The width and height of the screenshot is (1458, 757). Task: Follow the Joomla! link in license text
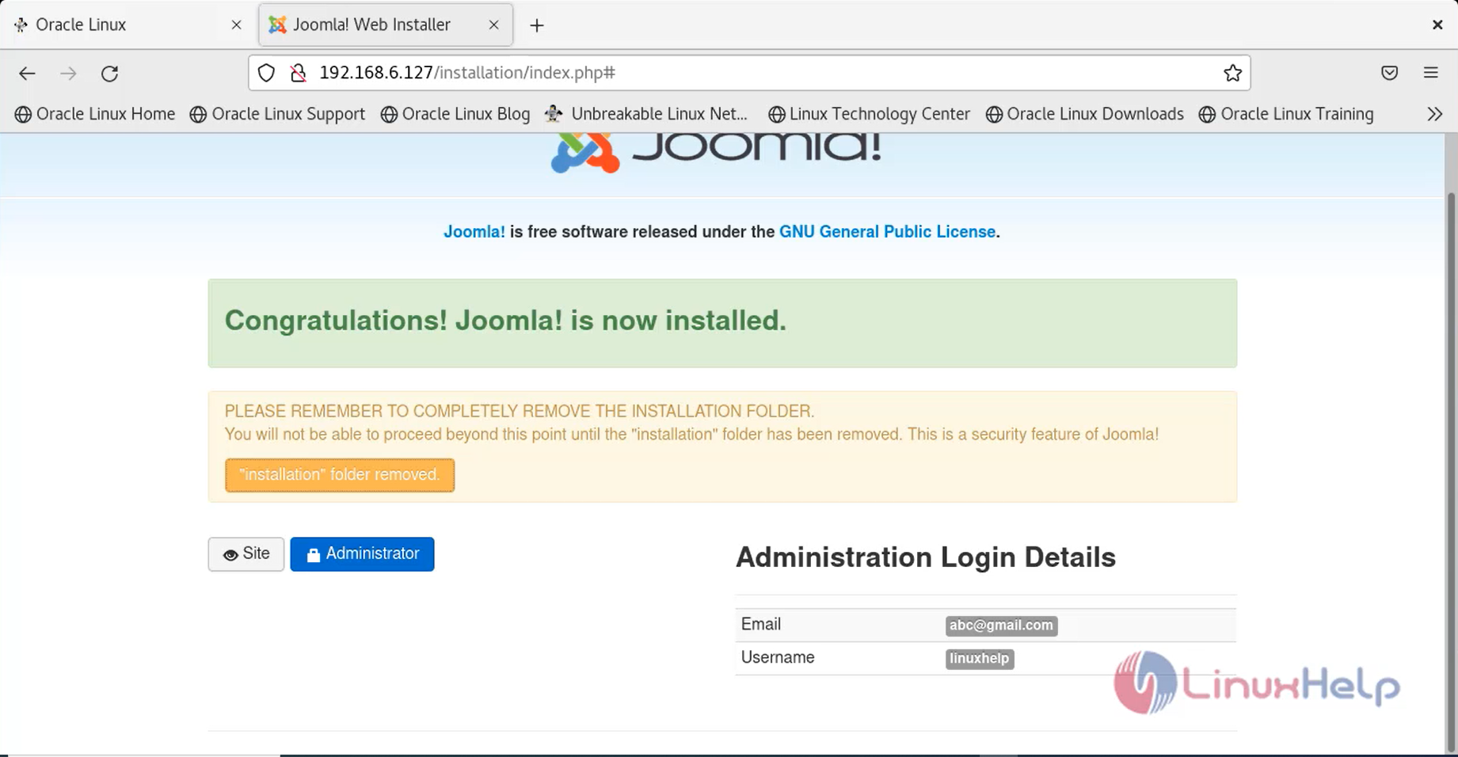[474, 232]
